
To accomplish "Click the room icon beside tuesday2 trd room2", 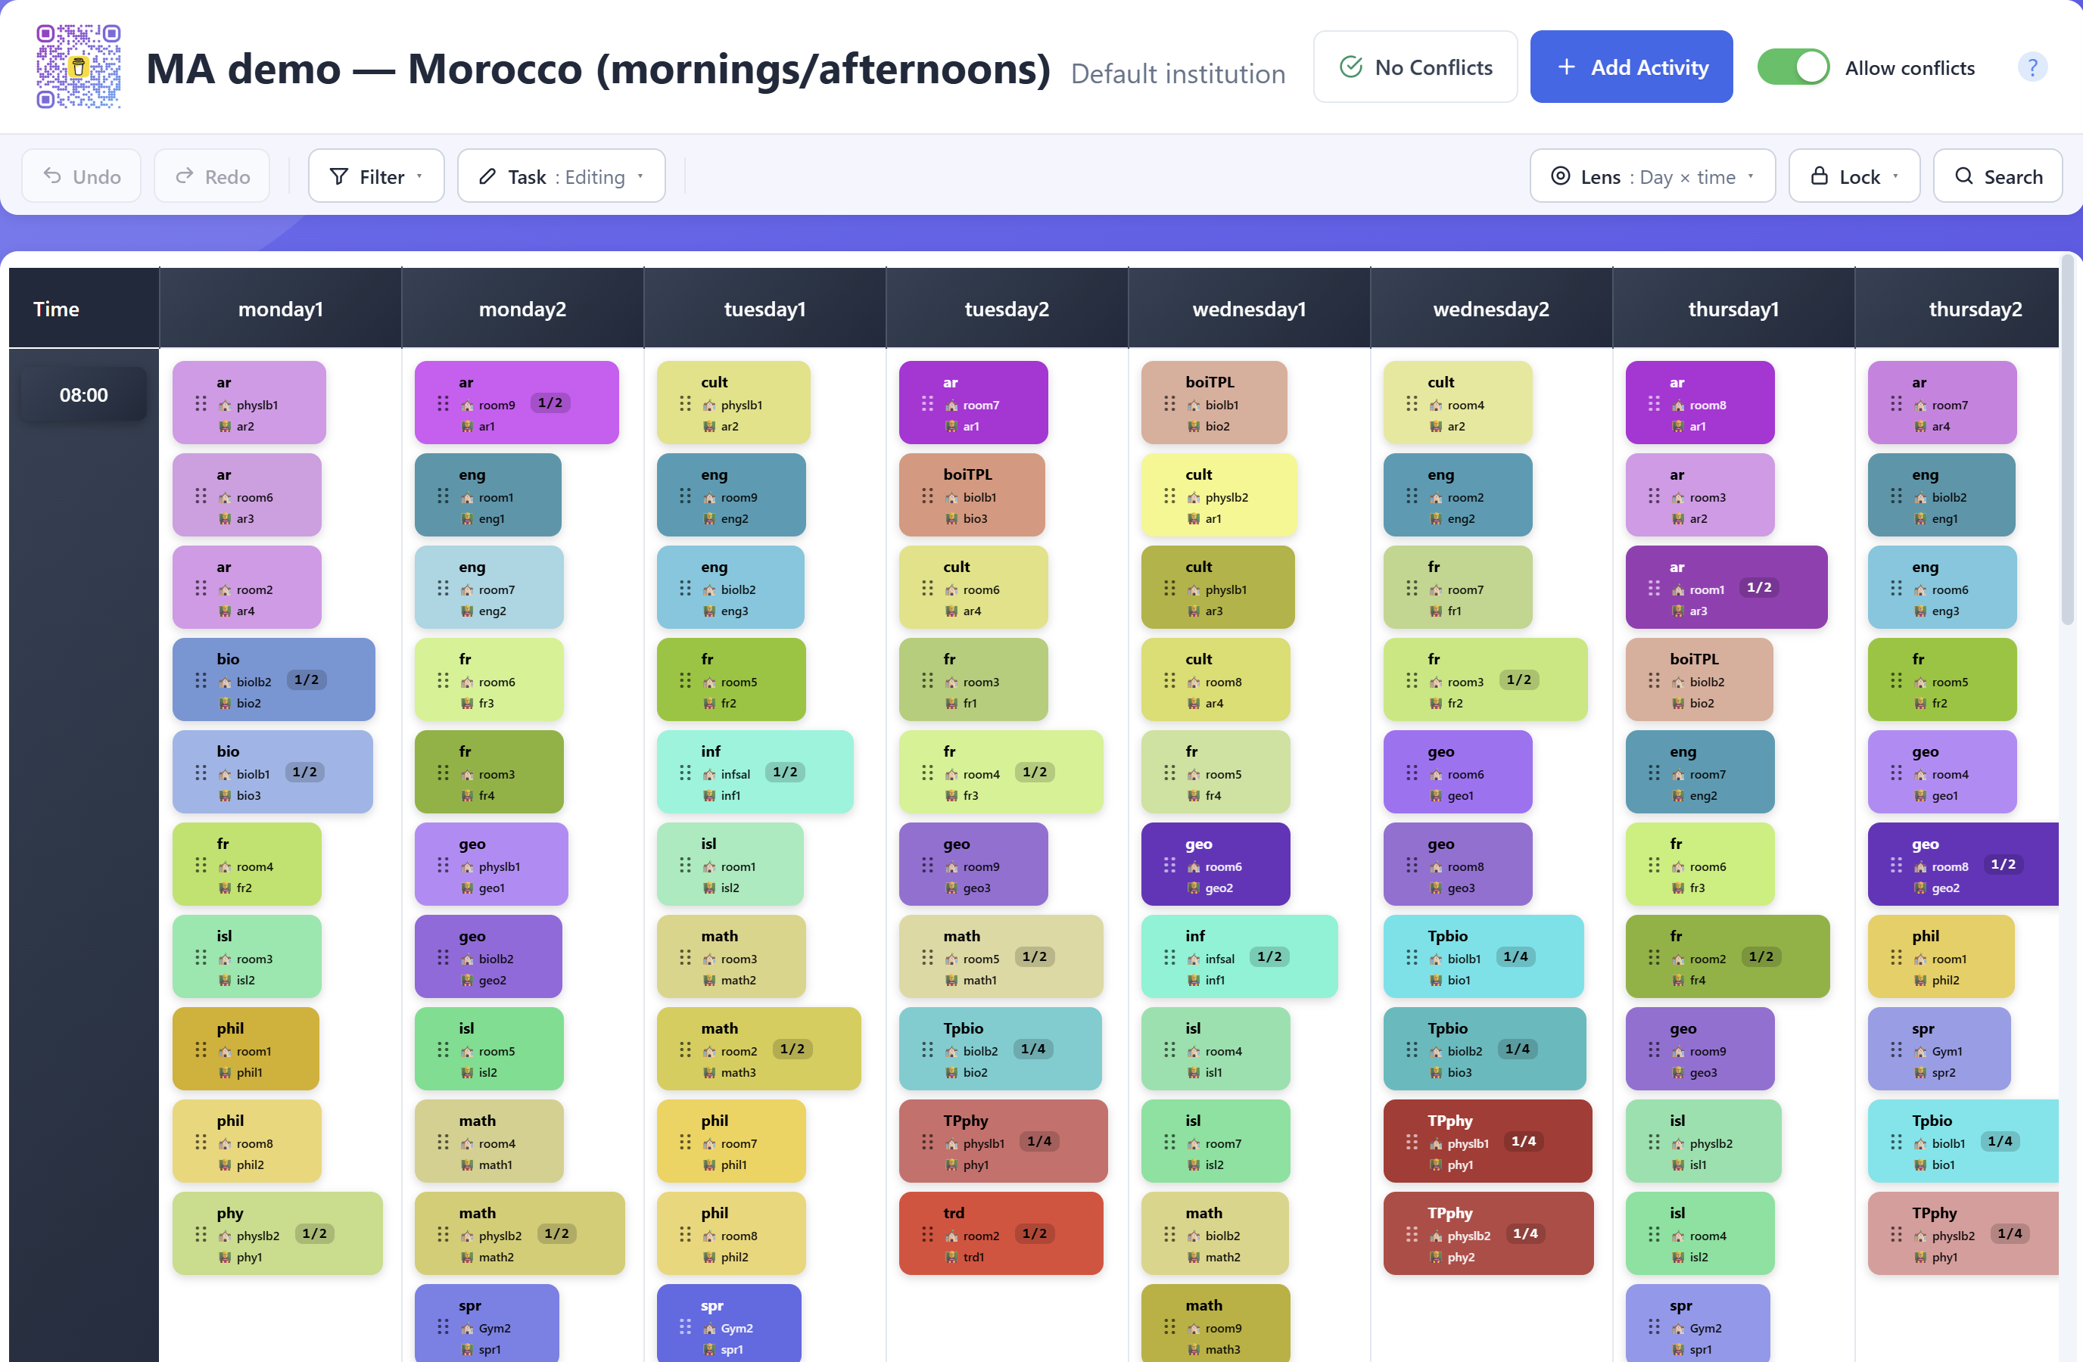I will (951, 1236).
